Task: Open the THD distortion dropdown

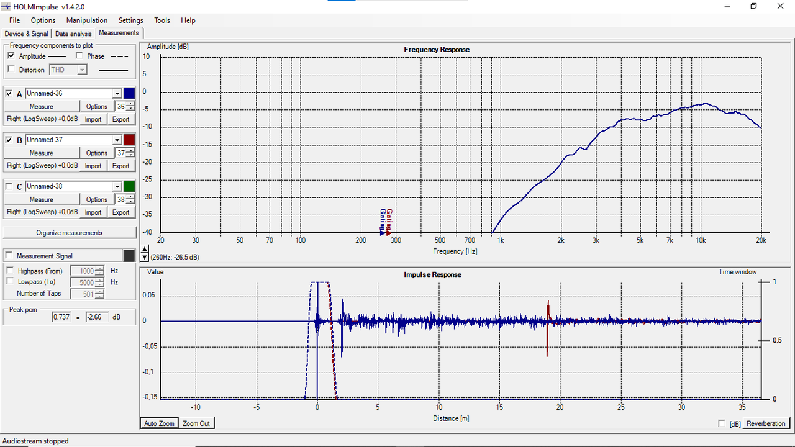Action: click(x=68, y=70)
